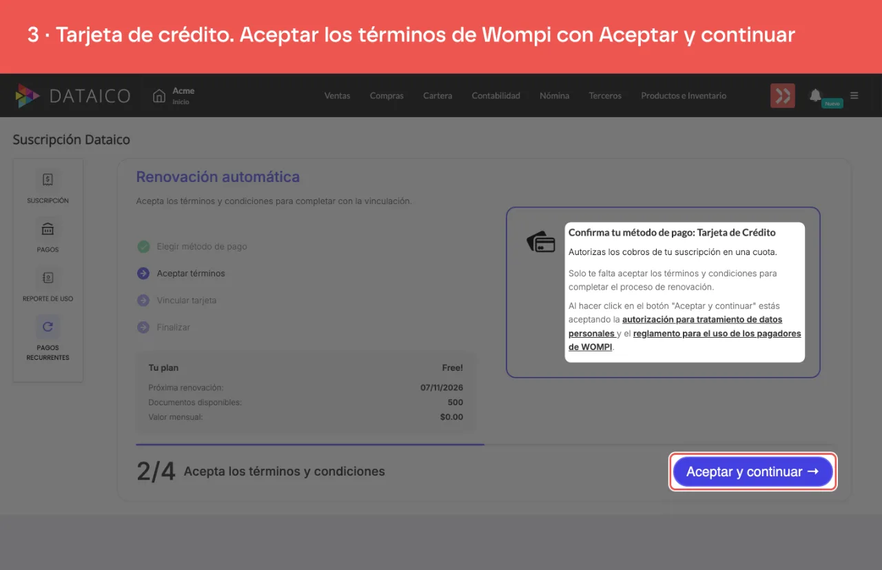
Task: Open the Pagos sidebar icon
Action: (48, 229)
